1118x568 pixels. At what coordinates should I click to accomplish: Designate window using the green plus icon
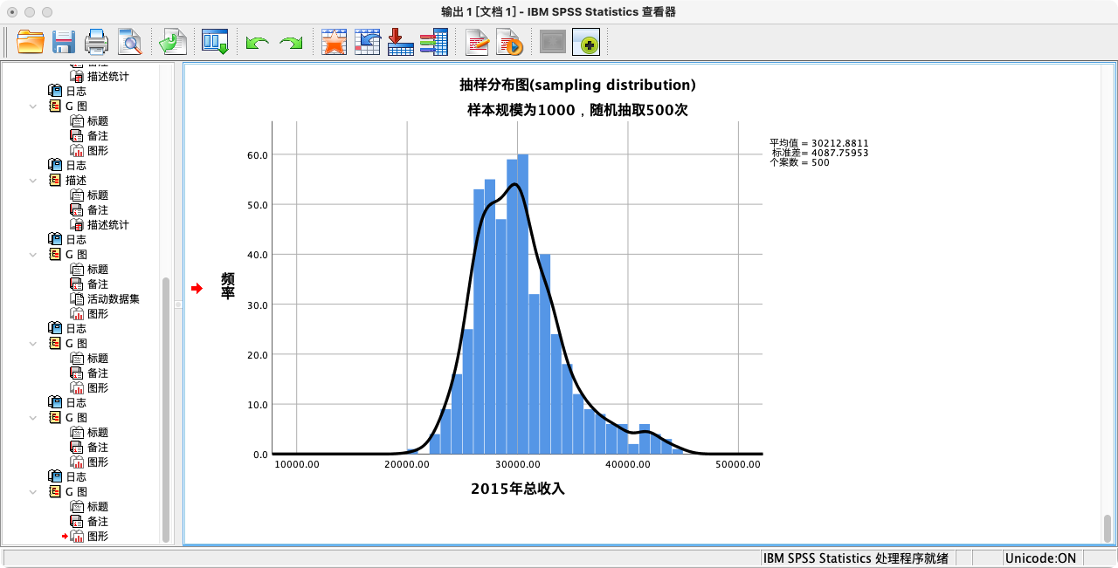586,42
